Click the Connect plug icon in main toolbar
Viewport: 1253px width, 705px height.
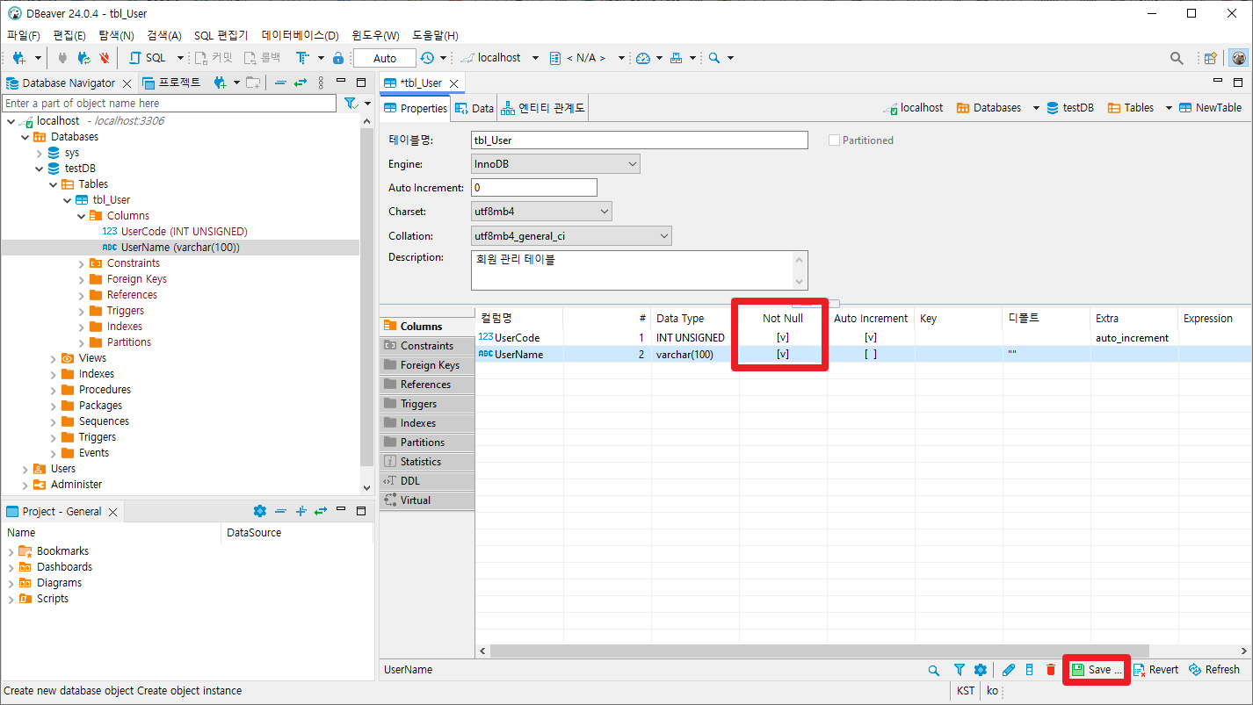(x=62, y=58)
